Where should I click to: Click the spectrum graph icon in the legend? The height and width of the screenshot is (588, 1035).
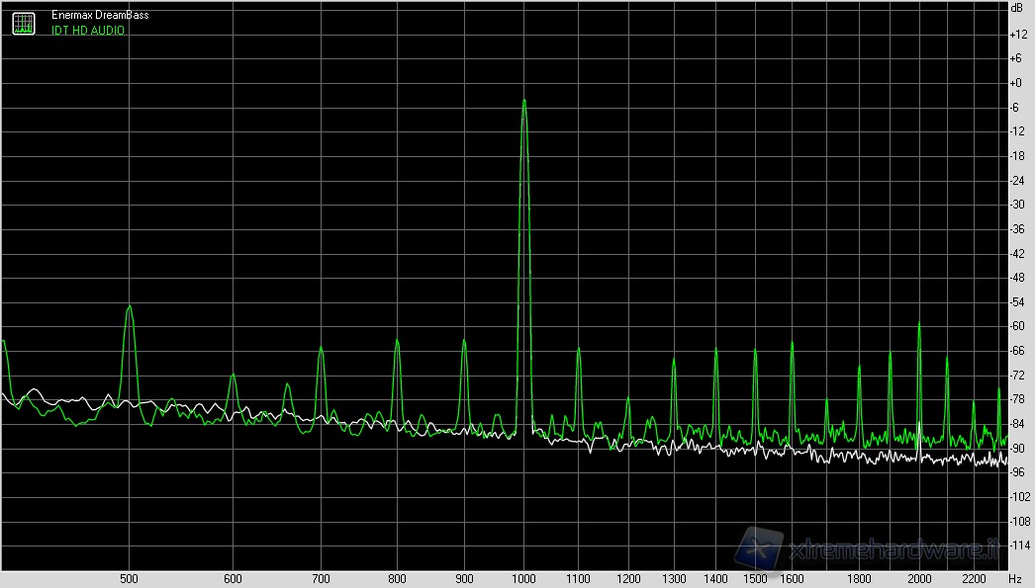(23, 23)
